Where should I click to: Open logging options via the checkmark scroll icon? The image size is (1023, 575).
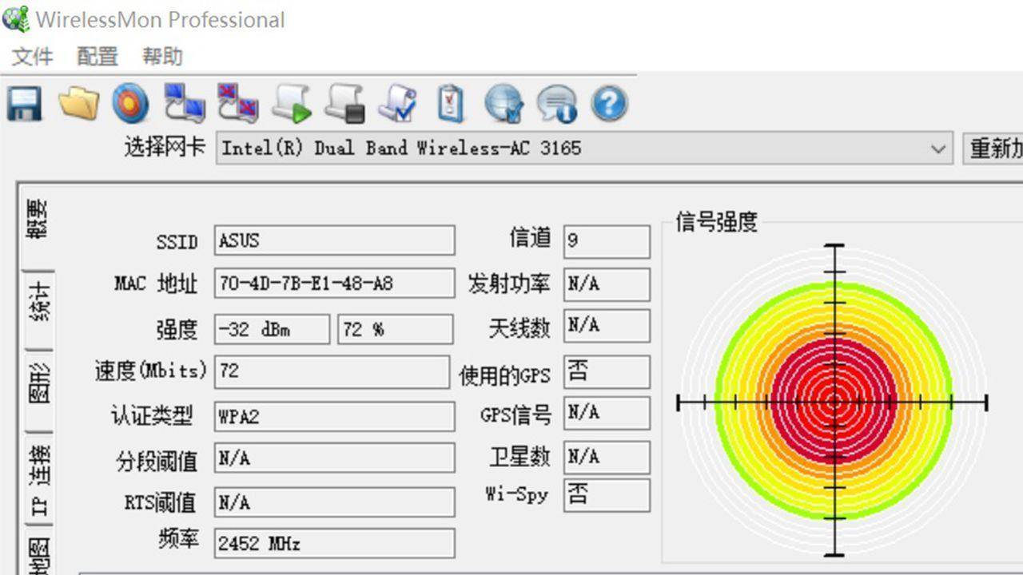click(399, 104)
